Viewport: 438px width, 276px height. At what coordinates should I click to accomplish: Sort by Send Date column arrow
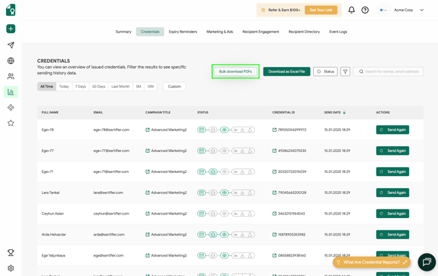pyautogui.click(x=345, y=113)
